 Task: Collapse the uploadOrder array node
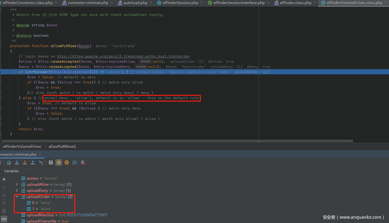point(17,197)
